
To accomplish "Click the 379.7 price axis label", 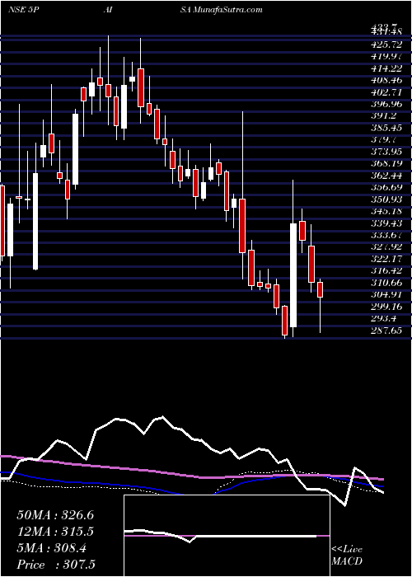I will [384, 139].
